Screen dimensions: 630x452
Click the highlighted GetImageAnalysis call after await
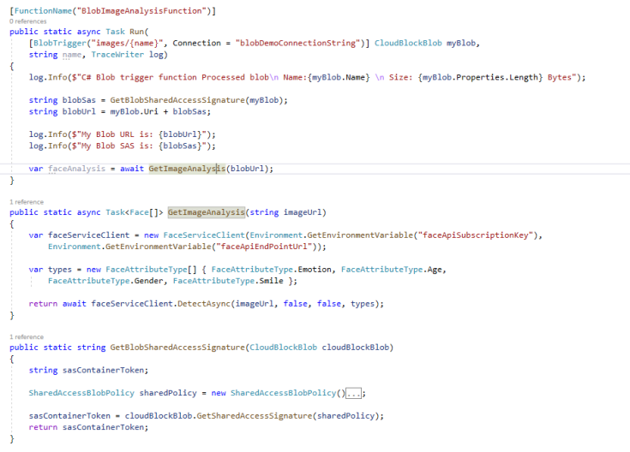[x=187, y=169]
